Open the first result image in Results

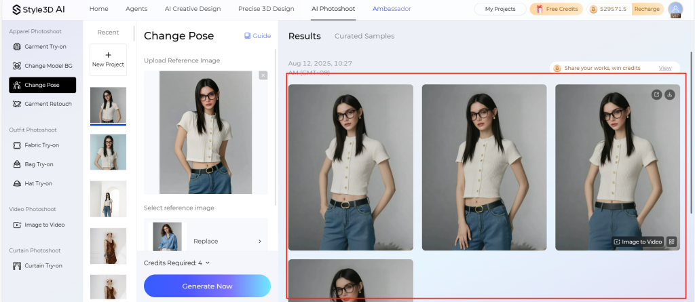[x=351, y=167]
